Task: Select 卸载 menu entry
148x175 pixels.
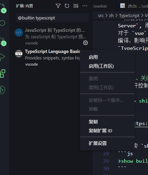Action: tap(107, 109)
